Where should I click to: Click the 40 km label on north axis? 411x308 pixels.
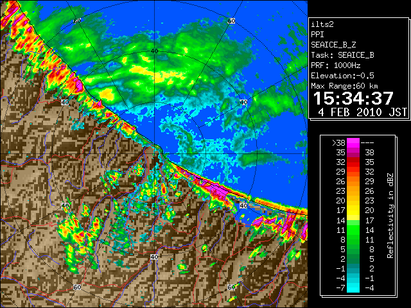tap(154, 51)
